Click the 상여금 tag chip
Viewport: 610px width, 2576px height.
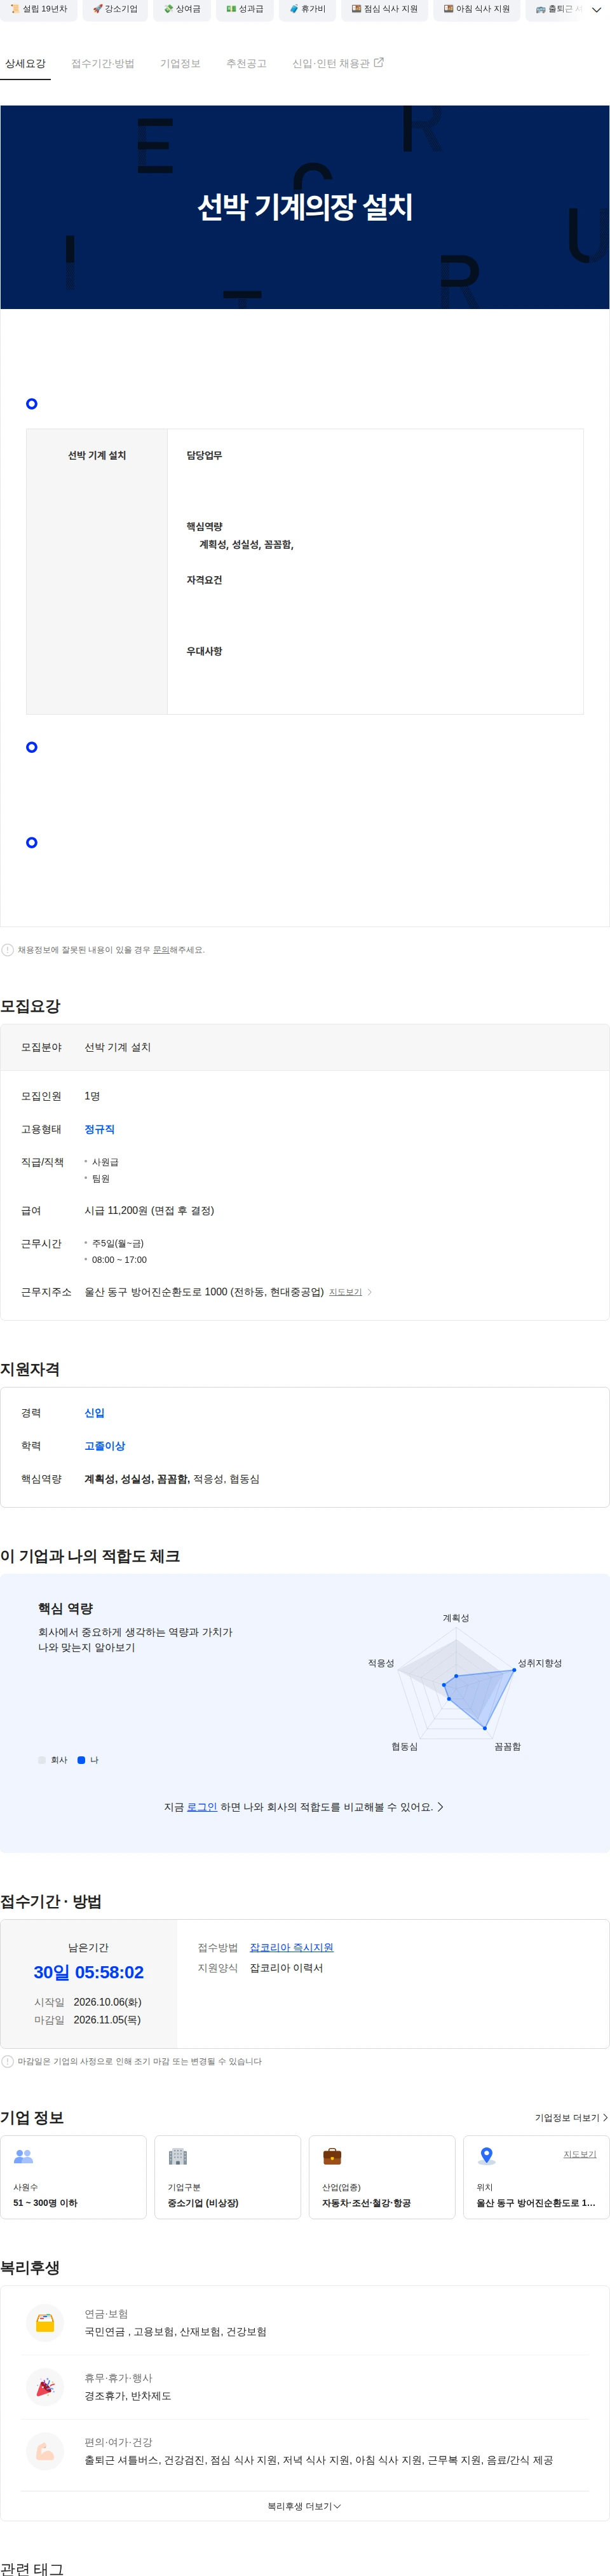click(x=183, y=9)
